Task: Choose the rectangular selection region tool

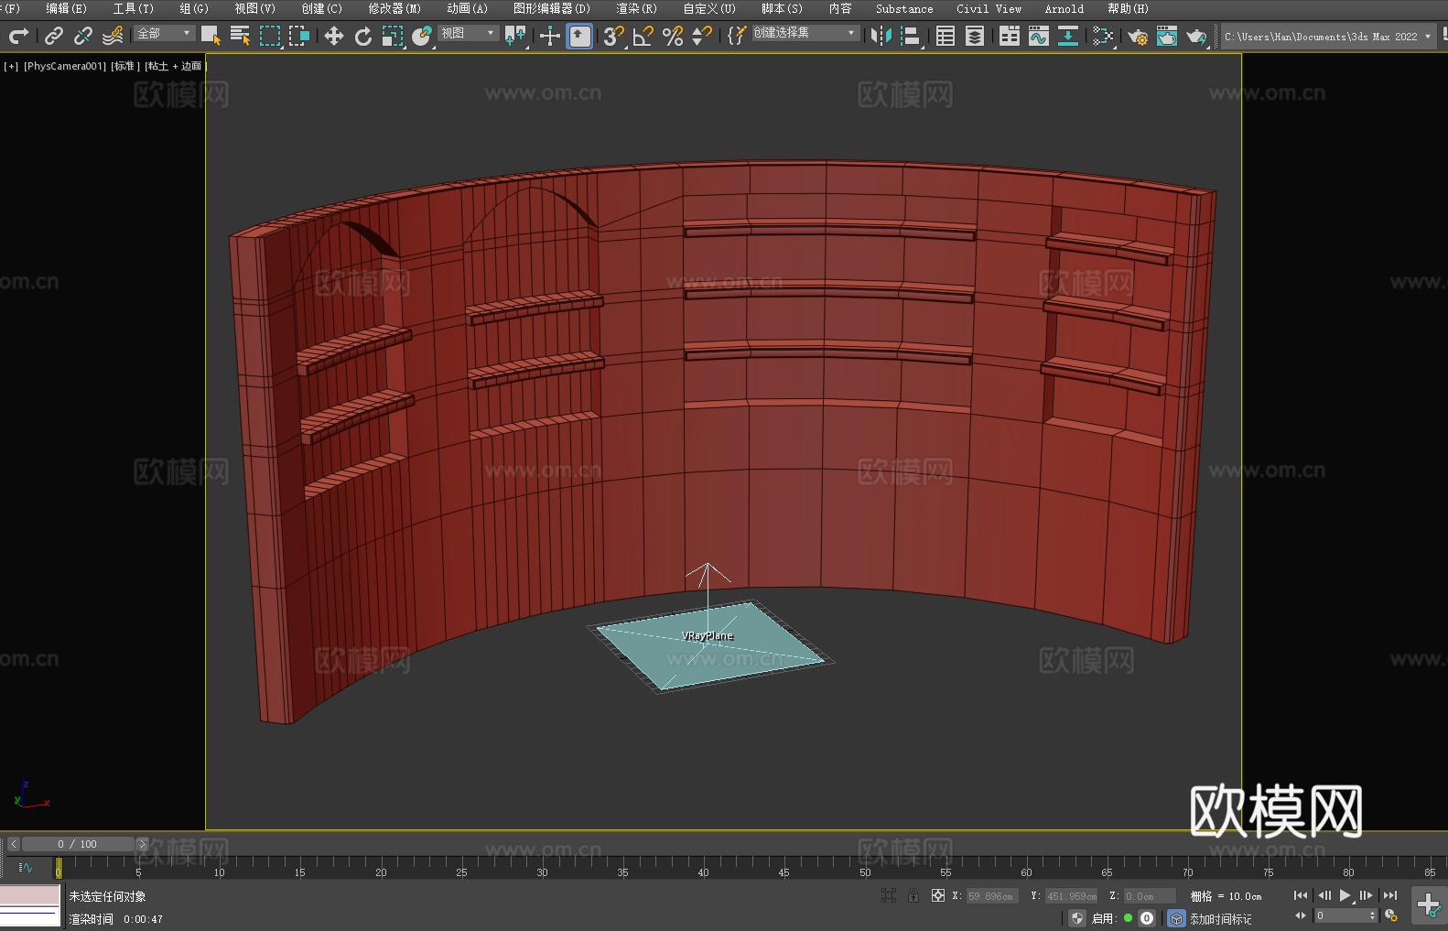Action: [x=269, y=36]
